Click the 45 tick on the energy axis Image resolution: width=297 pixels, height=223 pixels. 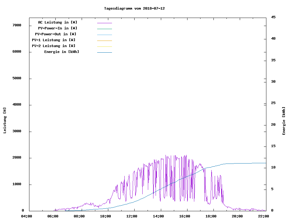click(x=273, y=17)
